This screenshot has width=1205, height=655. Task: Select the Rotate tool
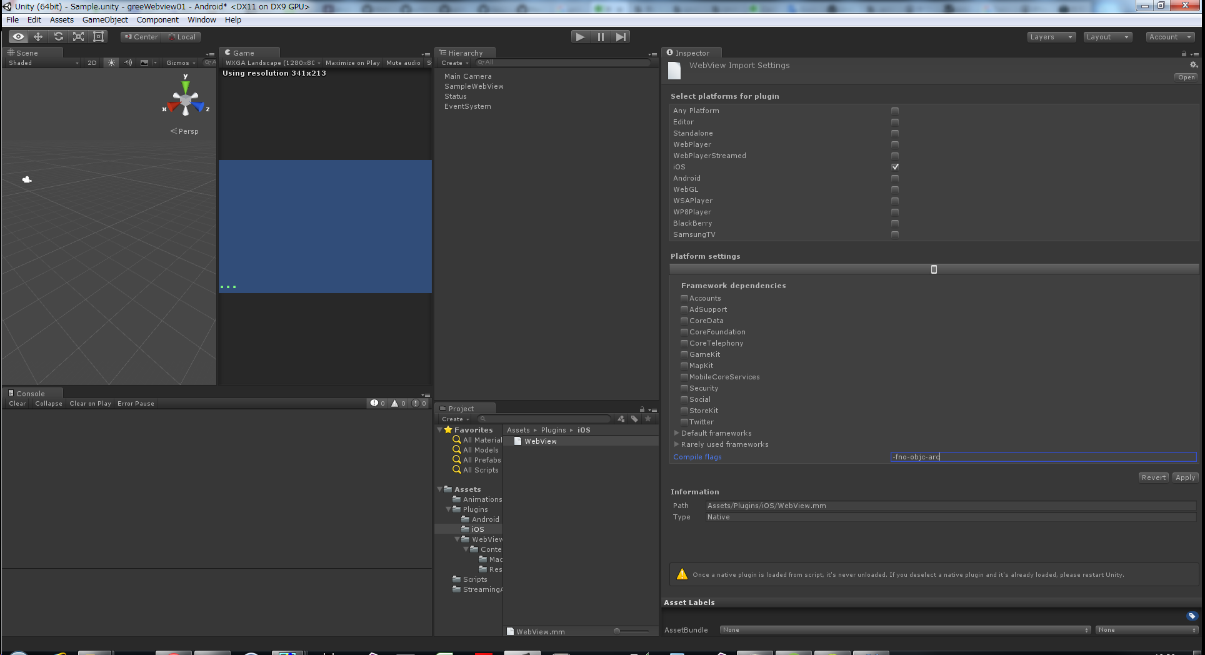click(58, 36)
